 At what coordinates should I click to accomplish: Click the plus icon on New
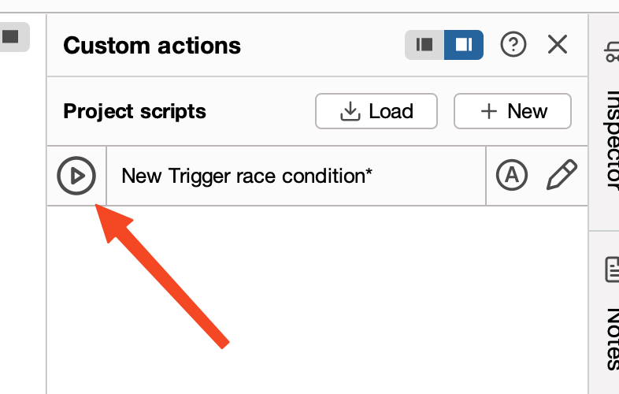[x=489, y=111]
